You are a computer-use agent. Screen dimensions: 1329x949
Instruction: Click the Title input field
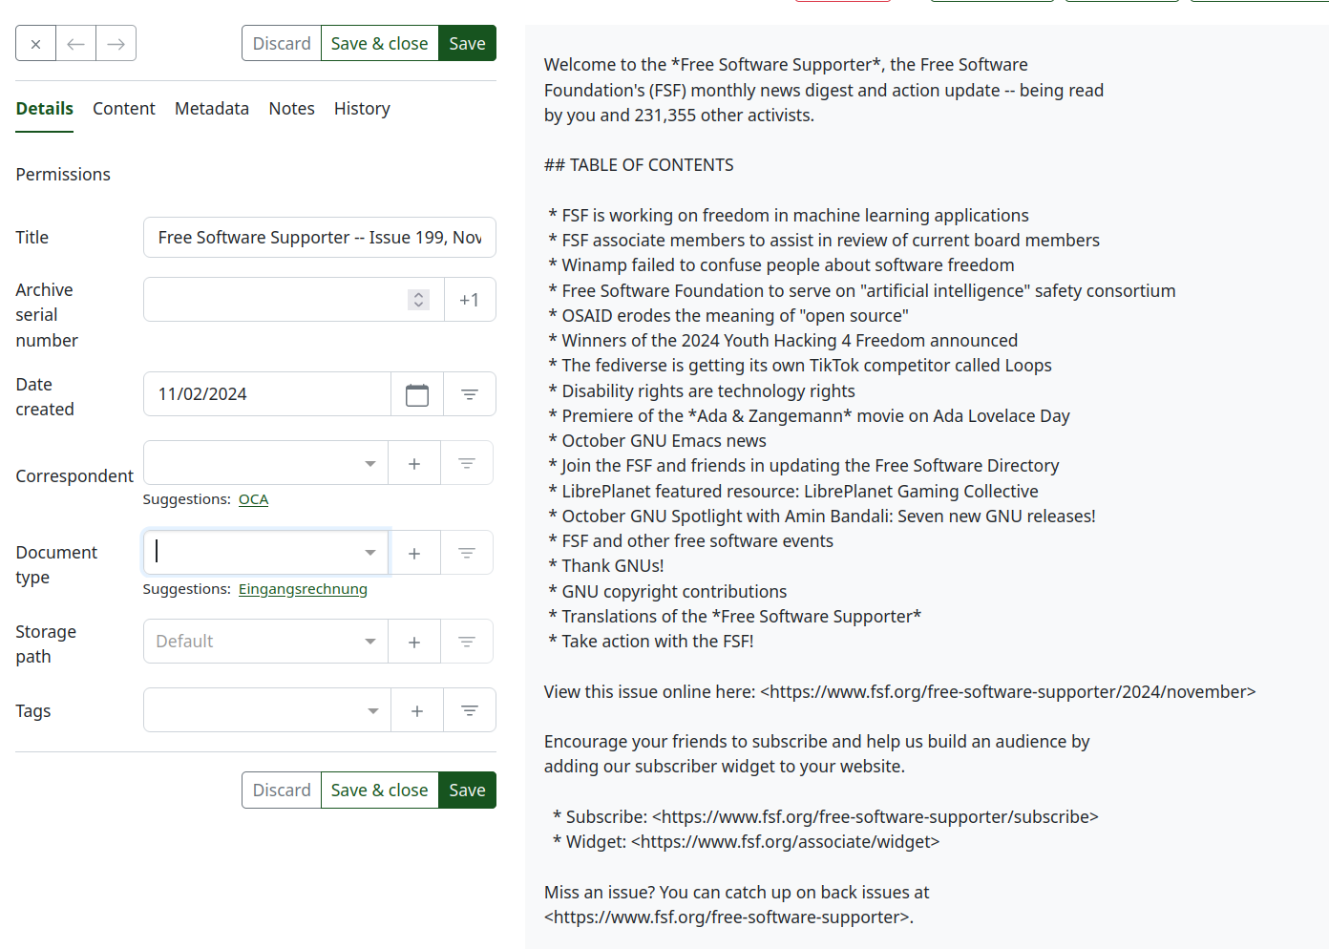point(319,238)
